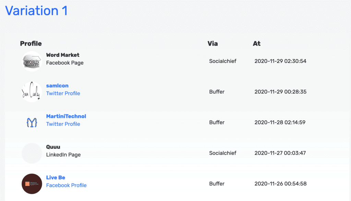Viewport: 351px width, 201px height.
Task: Open the Facebook Profile link for Live Be
Action: [x=66, y=185]
